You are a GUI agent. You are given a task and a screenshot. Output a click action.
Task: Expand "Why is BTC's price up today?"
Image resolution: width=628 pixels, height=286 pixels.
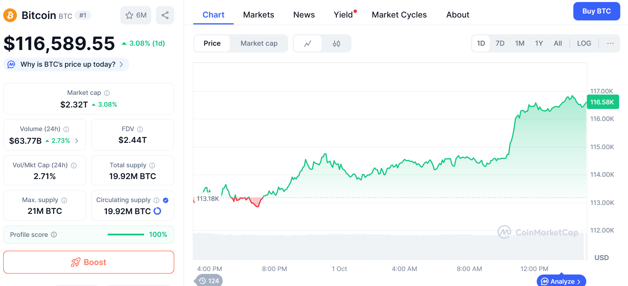(68, 64)
